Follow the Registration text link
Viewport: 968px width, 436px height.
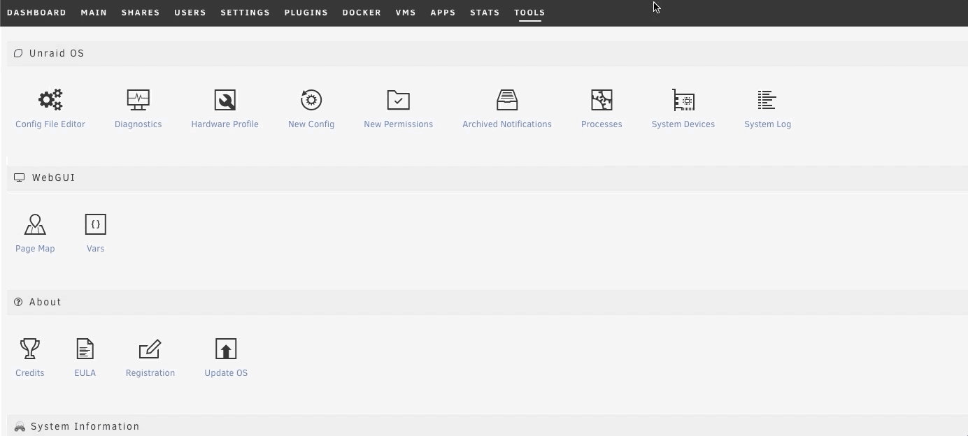(x=150, y=373)
